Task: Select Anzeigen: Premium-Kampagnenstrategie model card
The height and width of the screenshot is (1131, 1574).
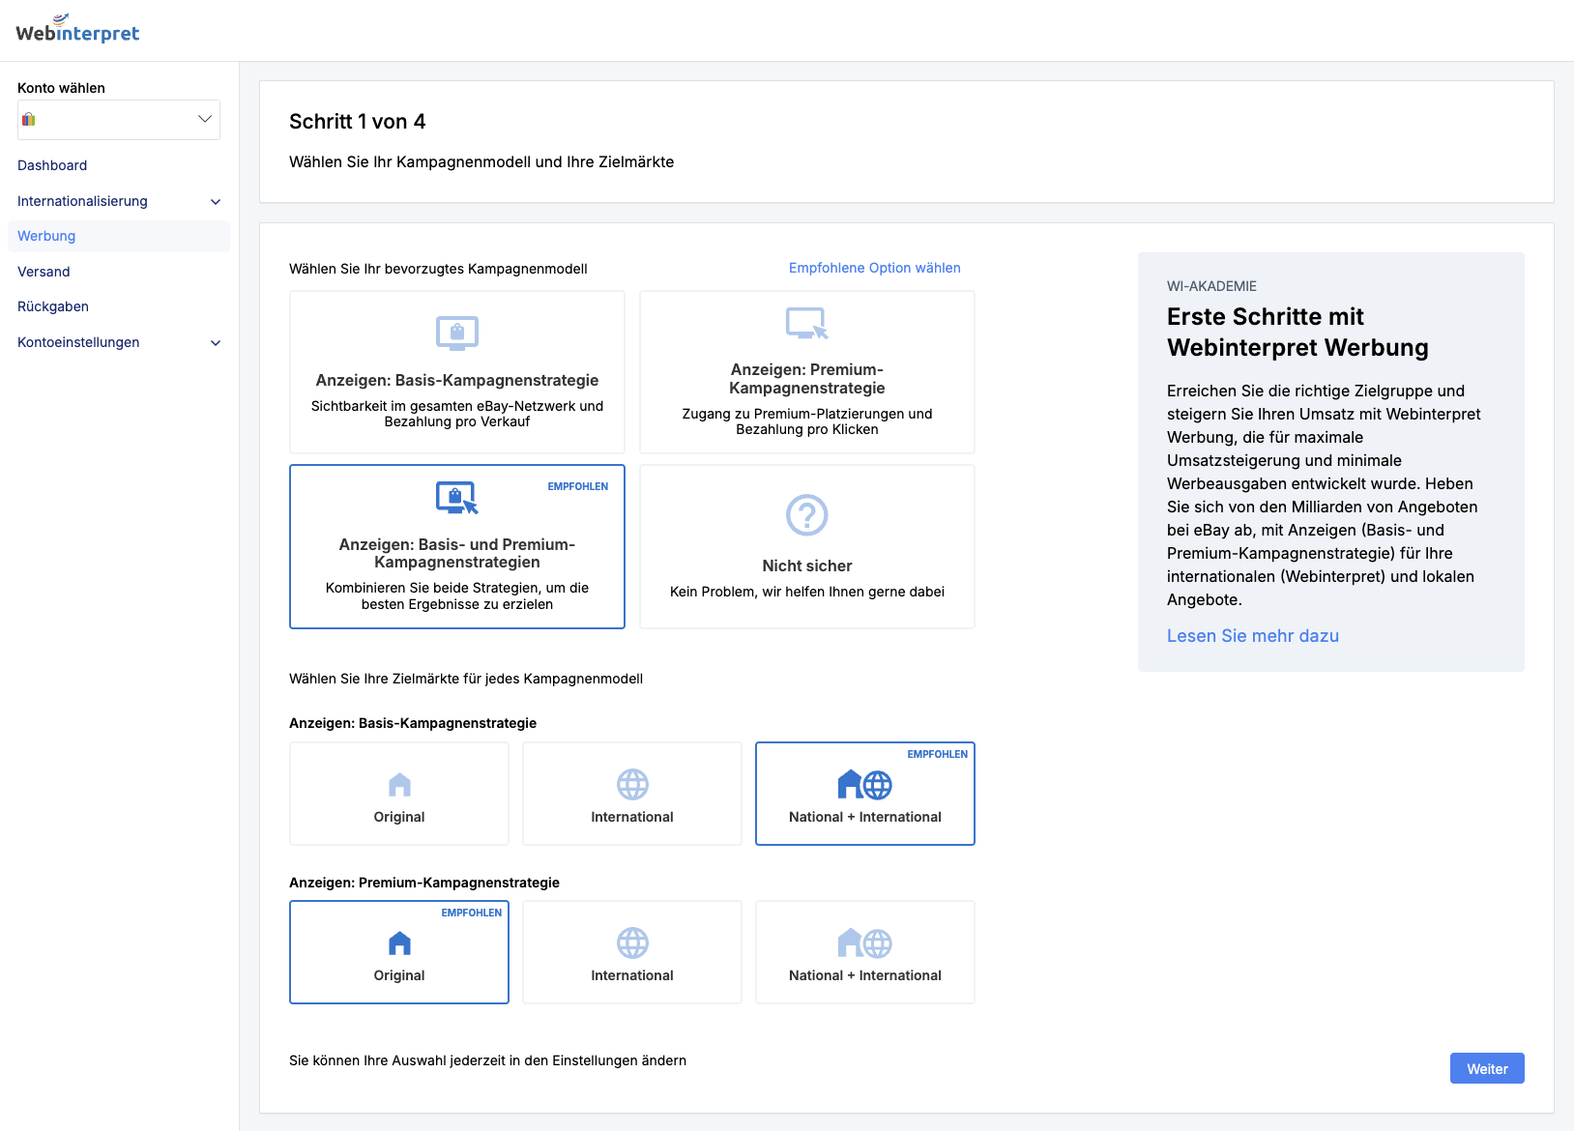Action: click(x=807, y=372)
